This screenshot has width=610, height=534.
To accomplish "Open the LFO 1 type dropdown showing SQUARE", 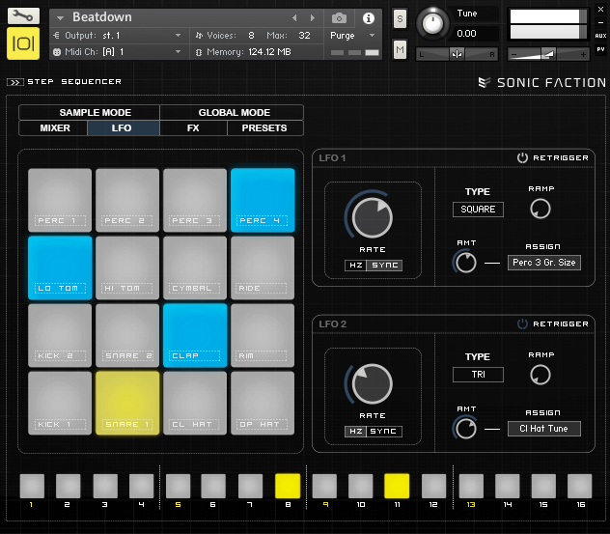I will pyautogui.click(x=478, y=209).
